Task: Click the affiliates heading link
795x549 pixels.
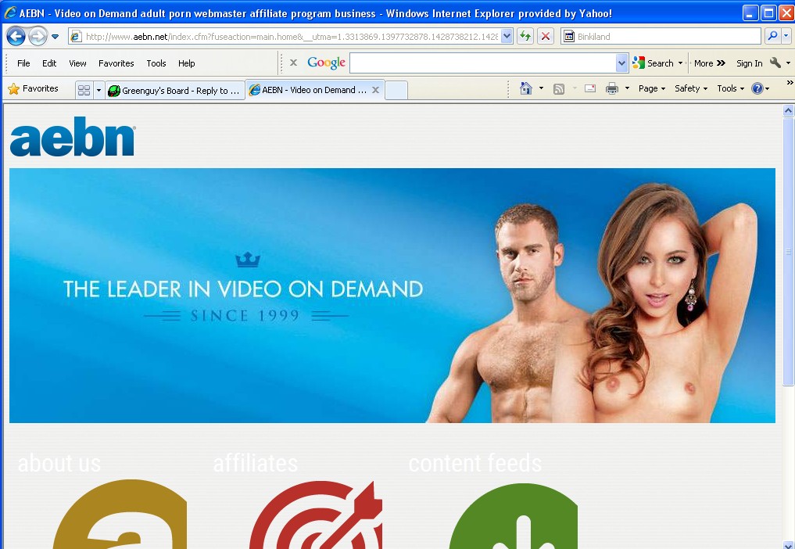Action: click(x=256, y=464)
